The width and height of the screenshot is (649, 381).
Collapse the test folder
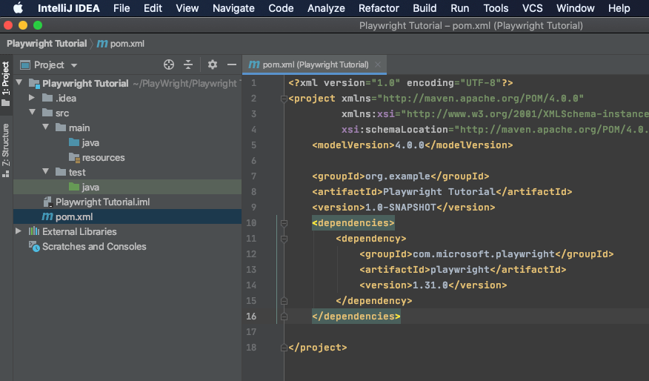45,171
